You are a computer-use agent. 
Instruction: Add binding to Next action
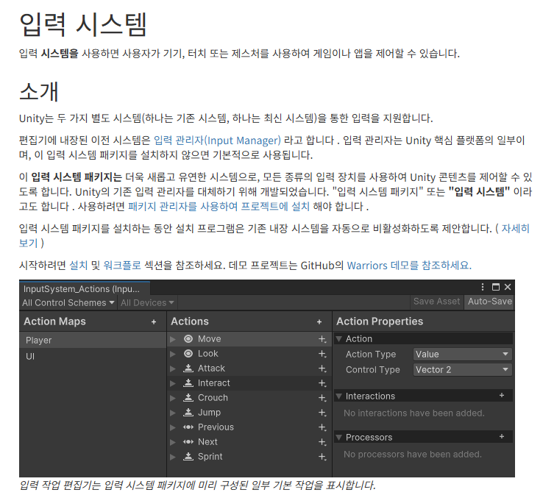(x=322, y=442)
